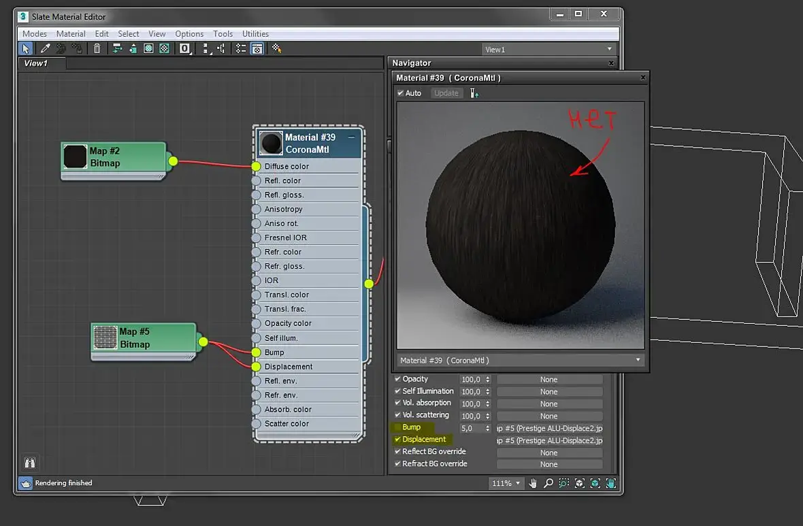Open the View1 dropdown list
Viewport: 803px width, 526px height.
click(x=548, y=50)
